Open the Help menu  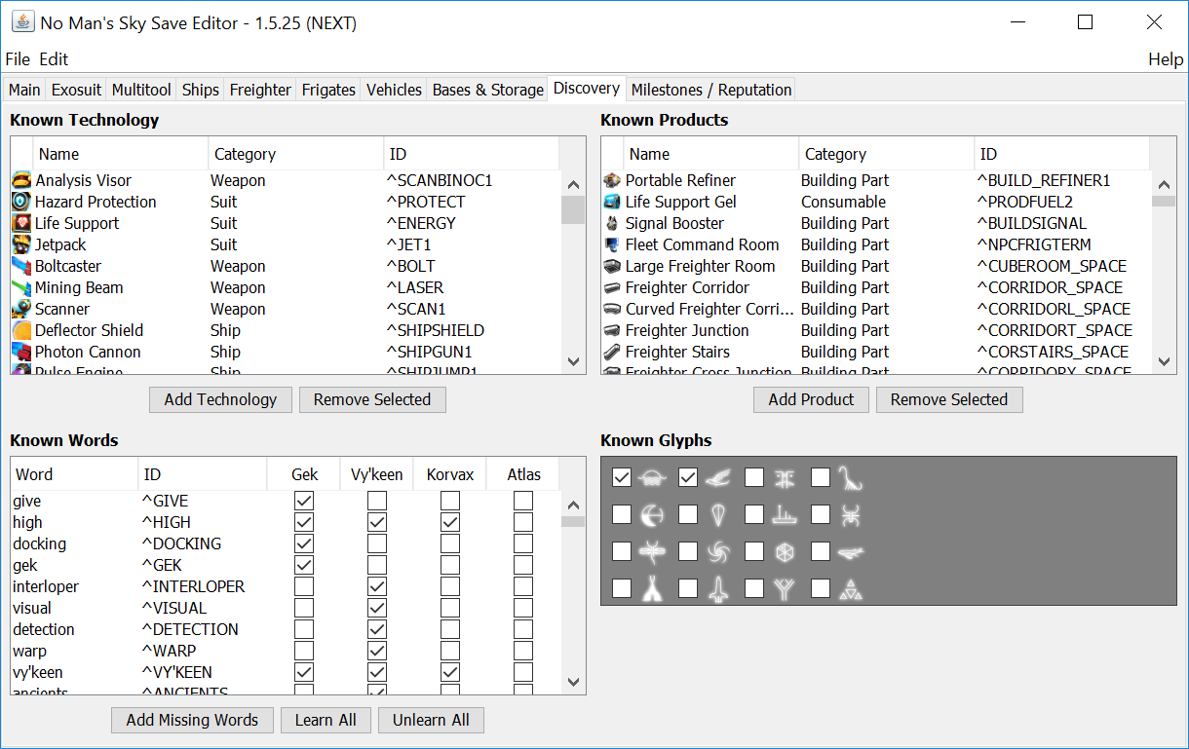click(1166, 59)
